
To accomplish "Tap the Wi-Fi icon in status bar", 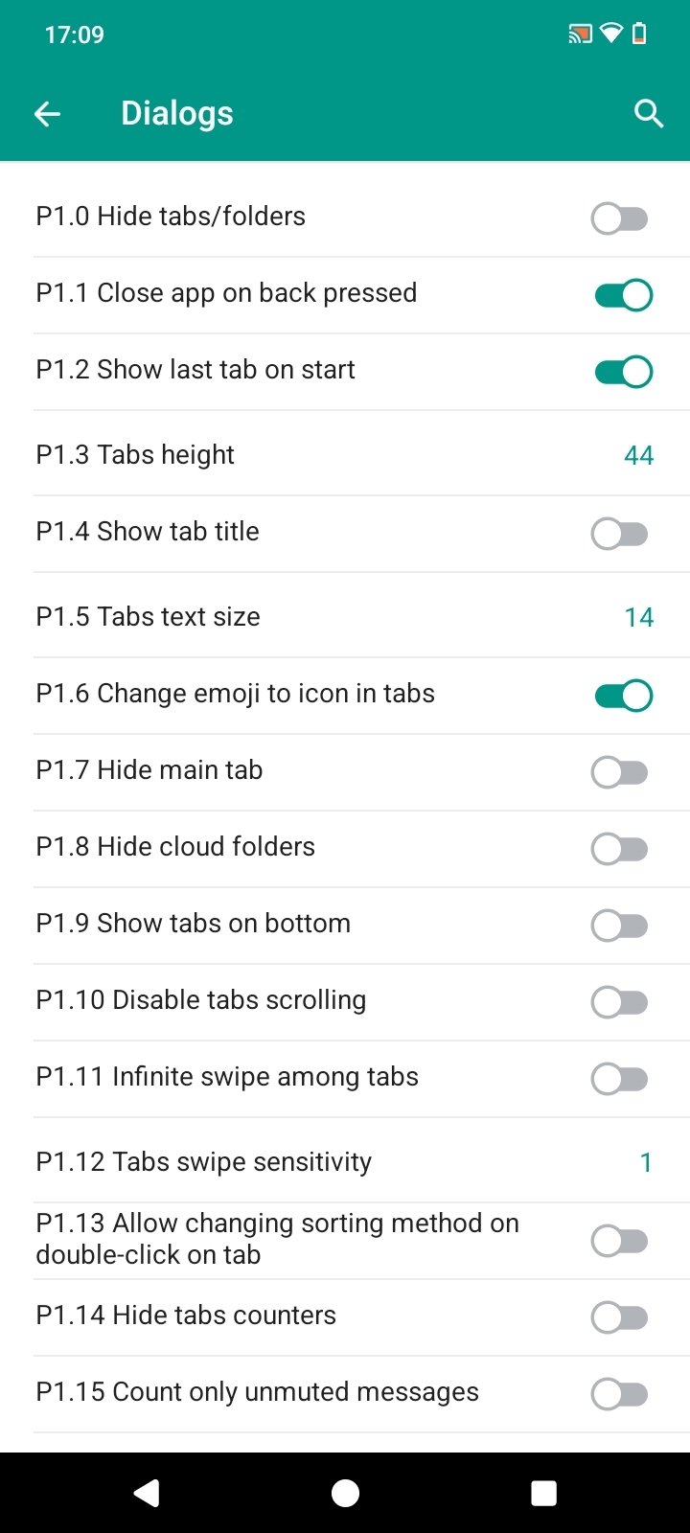I will point(610,35).
